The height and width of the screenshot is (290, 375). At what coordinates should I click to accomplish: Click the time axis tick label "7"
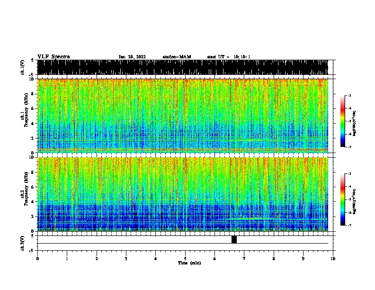[244, 259]
